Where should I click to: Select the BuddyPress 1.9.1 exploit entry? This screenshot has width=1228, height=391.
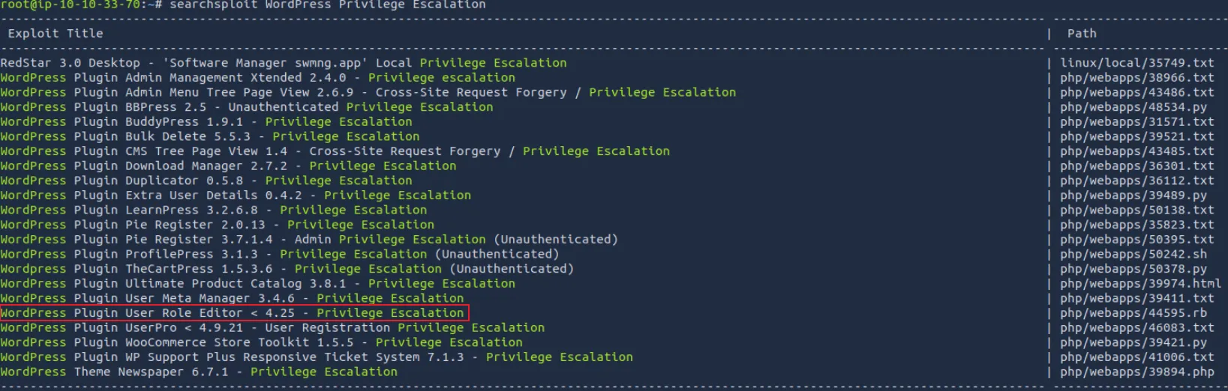[x=206, y=122]
